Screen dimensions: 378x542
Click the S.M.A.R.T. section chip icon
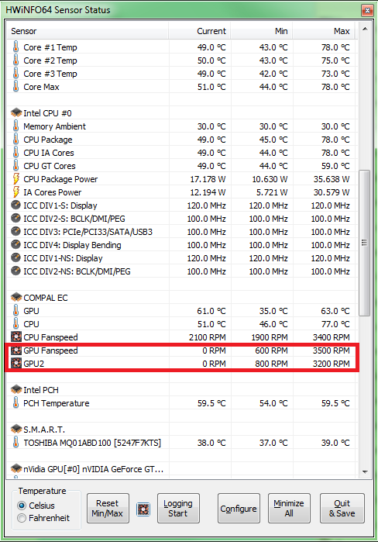pos(16,429)
